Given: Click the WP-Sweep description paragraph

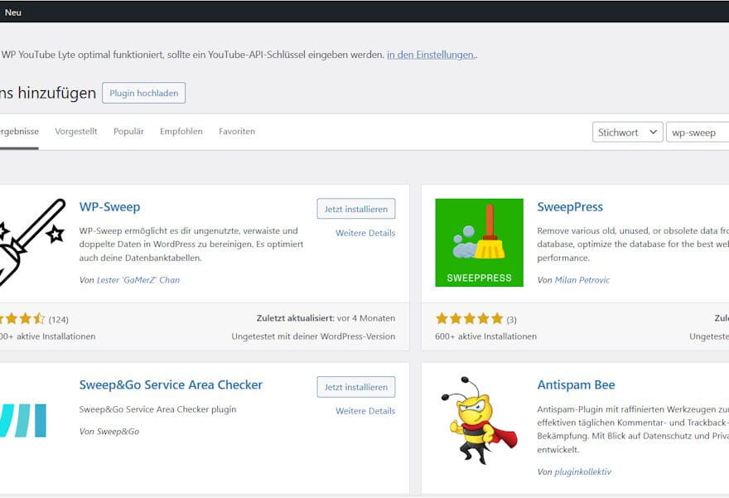Looking at the screenshot, I should point(191,244).
